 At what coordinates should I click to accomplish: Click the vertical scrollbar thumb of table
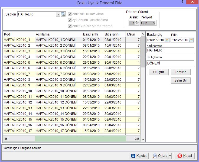tap(143, 52)
